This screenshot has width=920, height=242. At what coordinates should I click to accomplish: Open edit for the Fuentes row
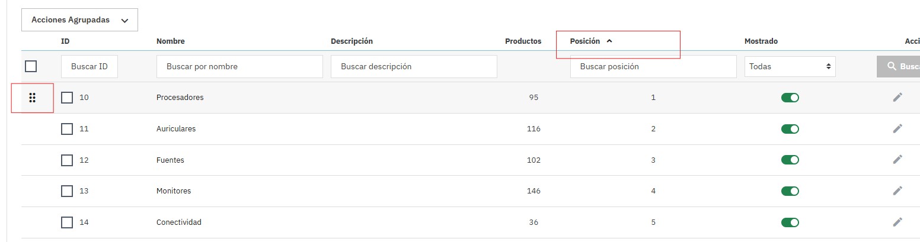[897, 159]
